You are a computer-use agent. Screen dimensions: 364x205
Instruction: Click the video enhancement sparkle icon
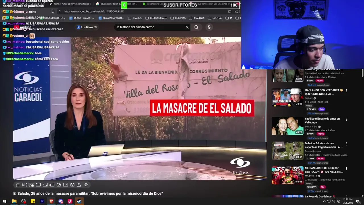[65, 185]
